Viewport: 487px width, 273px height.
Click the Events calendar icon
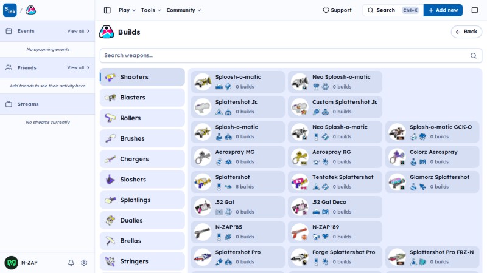coord(9,31)
